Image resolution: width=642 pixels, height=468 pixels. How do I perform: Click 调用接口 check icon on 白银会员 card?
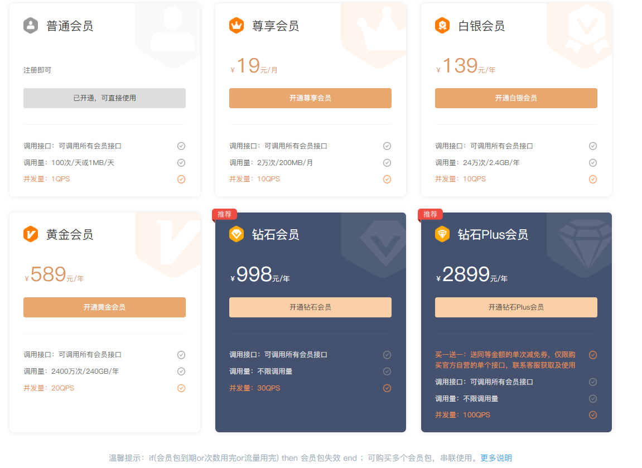(x=592, y=146)
